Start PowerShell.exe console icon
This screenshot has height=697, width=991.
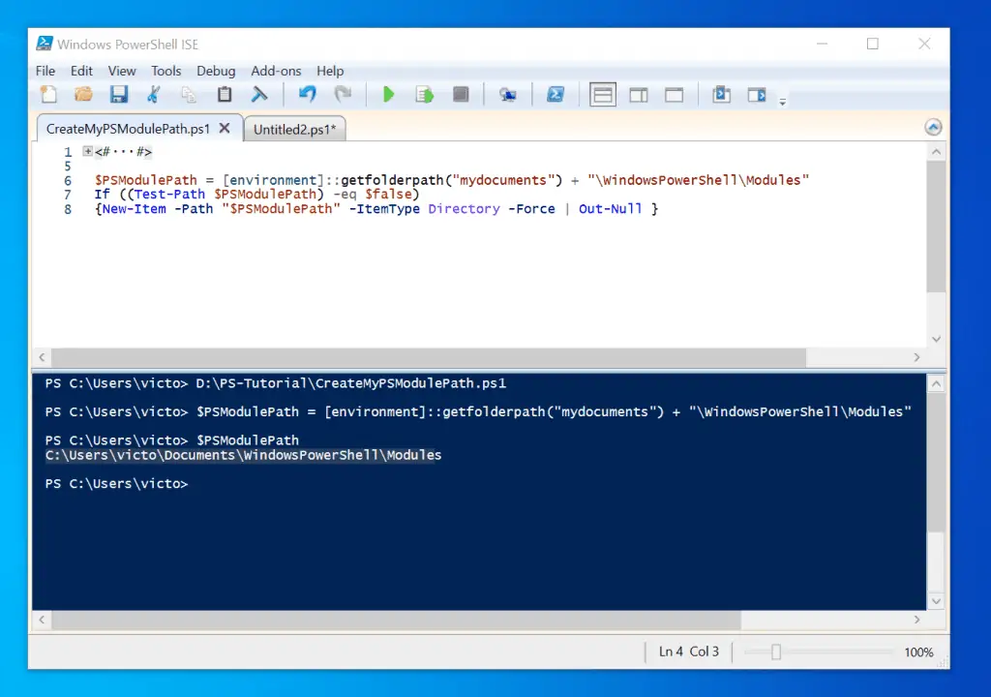(x=556, y=95)
